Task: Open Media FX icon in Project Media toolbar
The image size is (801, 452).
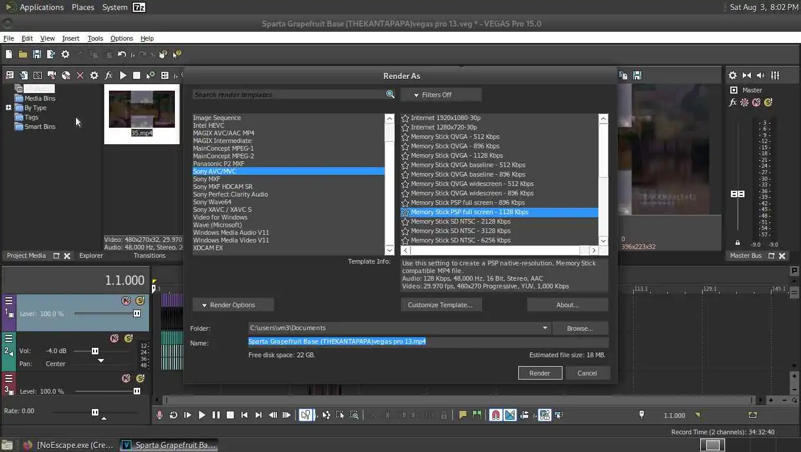Action: click(108, 75)
